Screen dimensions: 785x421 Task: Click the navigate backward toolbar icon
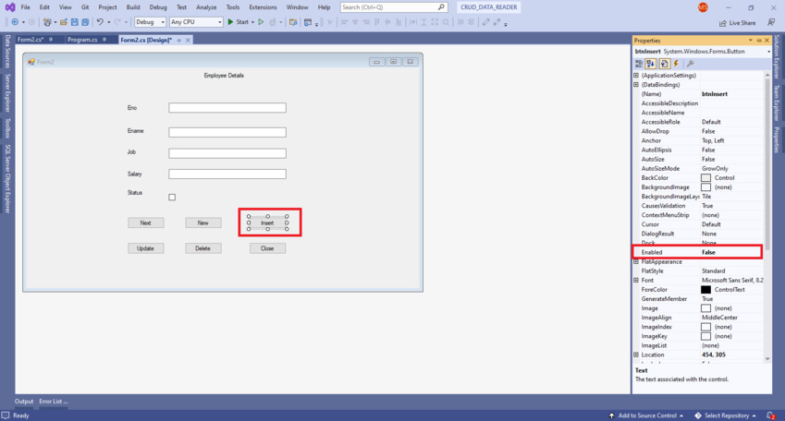15,22
